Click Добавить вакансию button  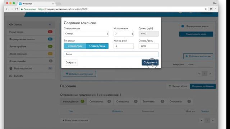[198, 56]
